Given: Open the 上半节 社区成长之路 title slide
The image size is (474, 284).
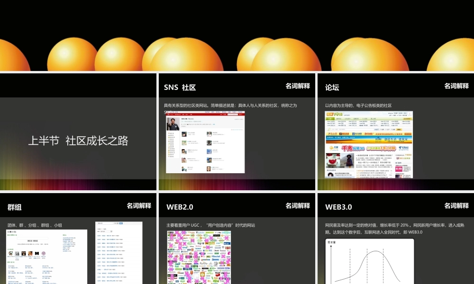Looking at the screenshot, I should [78, 141].
